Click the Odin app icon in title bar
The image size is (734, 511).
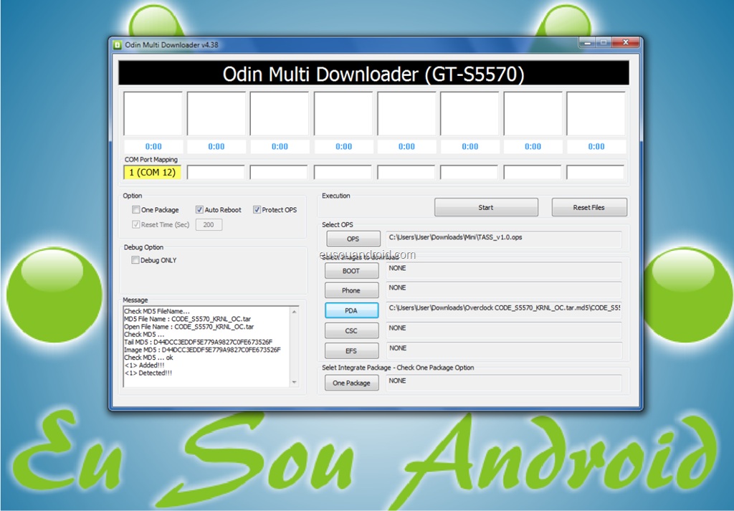click(118, 45)
